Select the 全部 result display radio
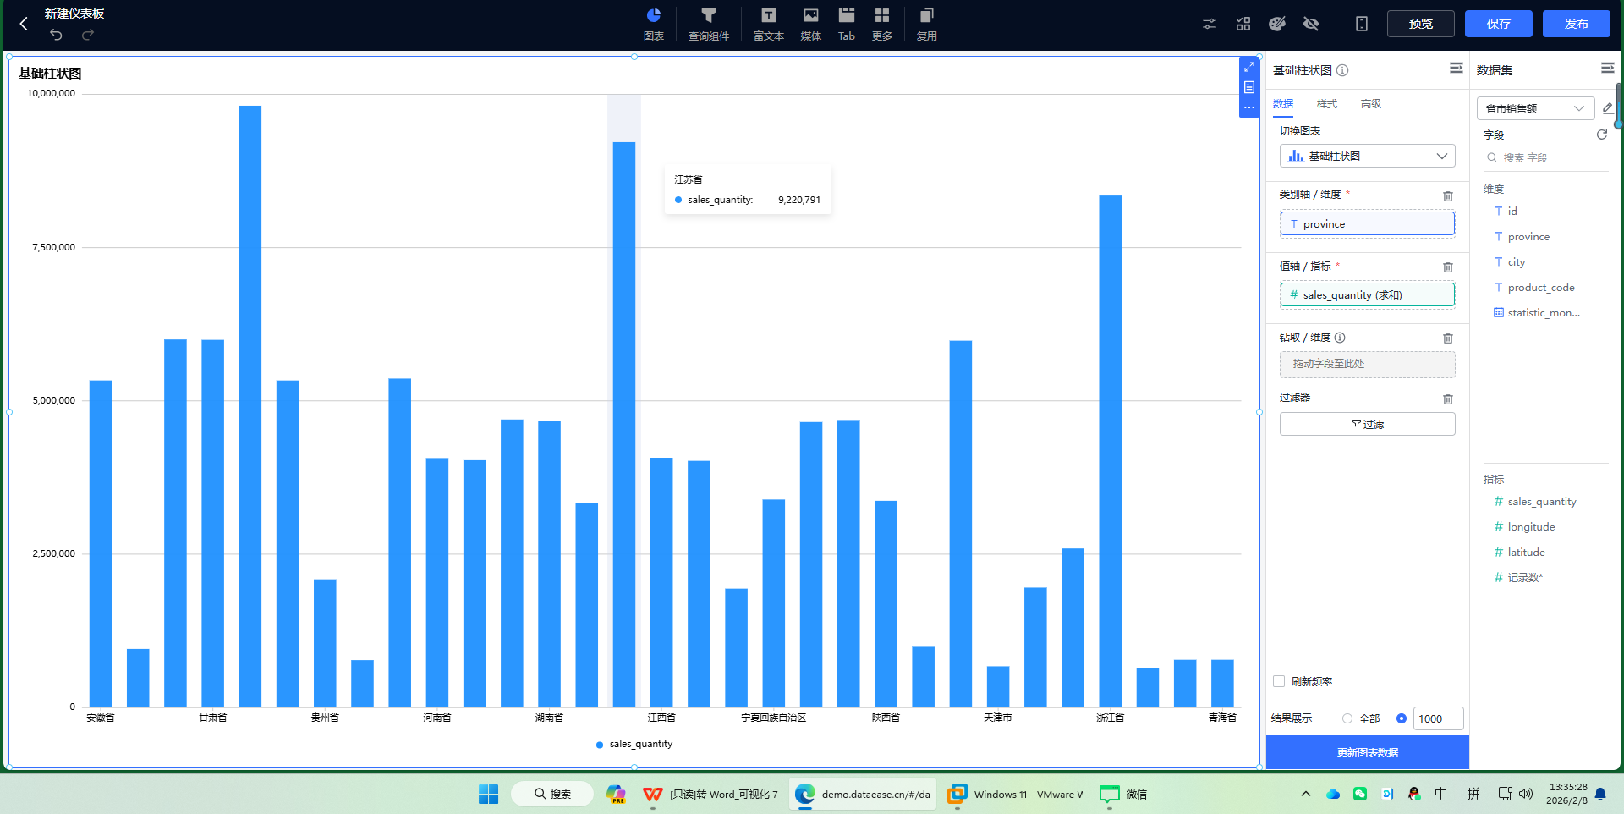Viewport: 1624px width, 814px height. click(x=1347, y=718)
